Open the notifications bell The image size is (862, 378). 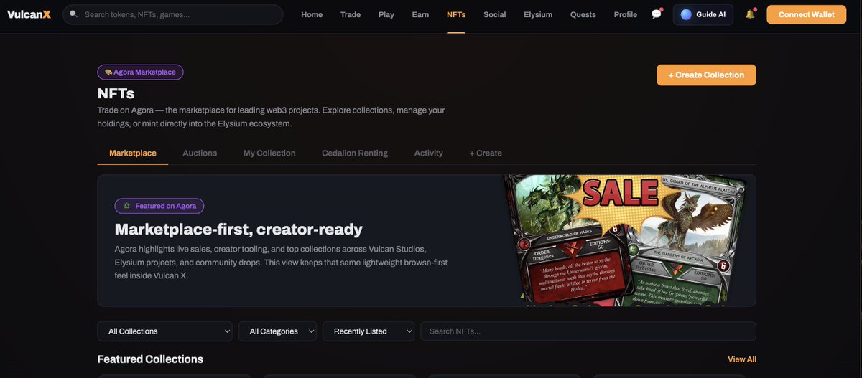[x=750, y=14]
